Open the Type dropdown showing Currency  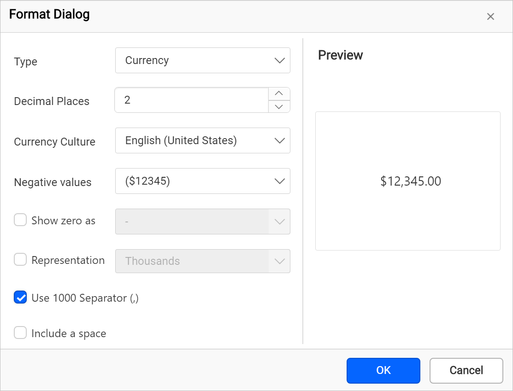(x=202, y=60)
